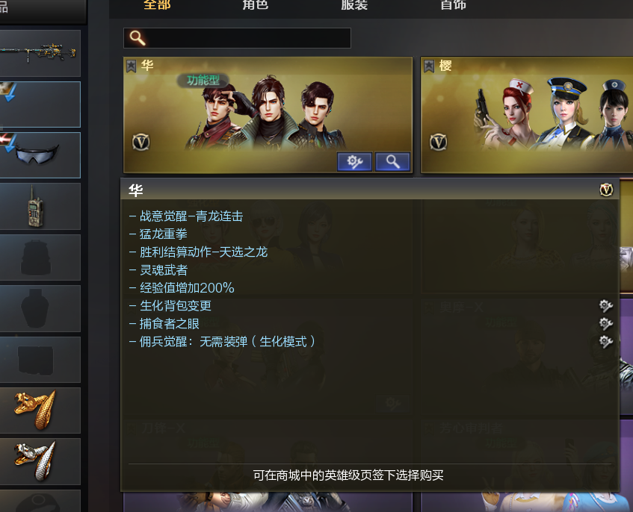Click the settings gear button on 华 card
633x512 pixels.
click(x=354, y=162)
